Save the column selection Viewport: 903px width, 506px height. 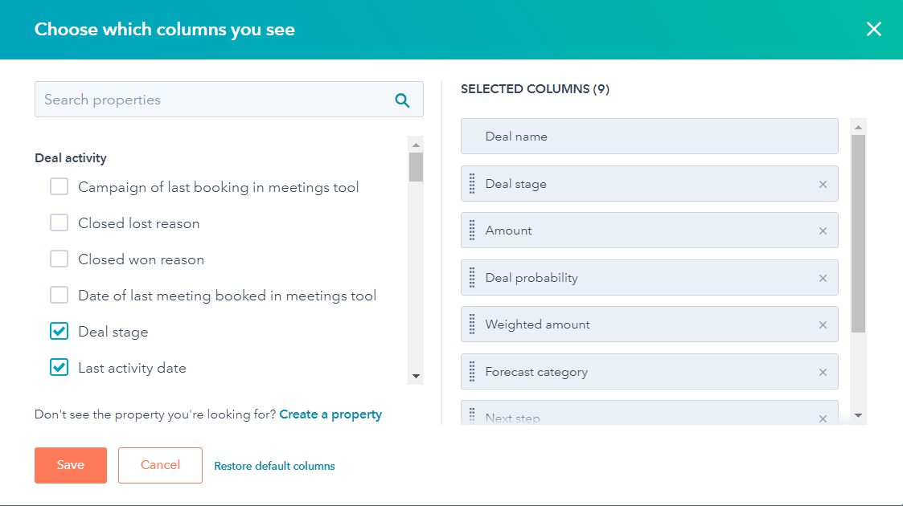tap(70, 464)
